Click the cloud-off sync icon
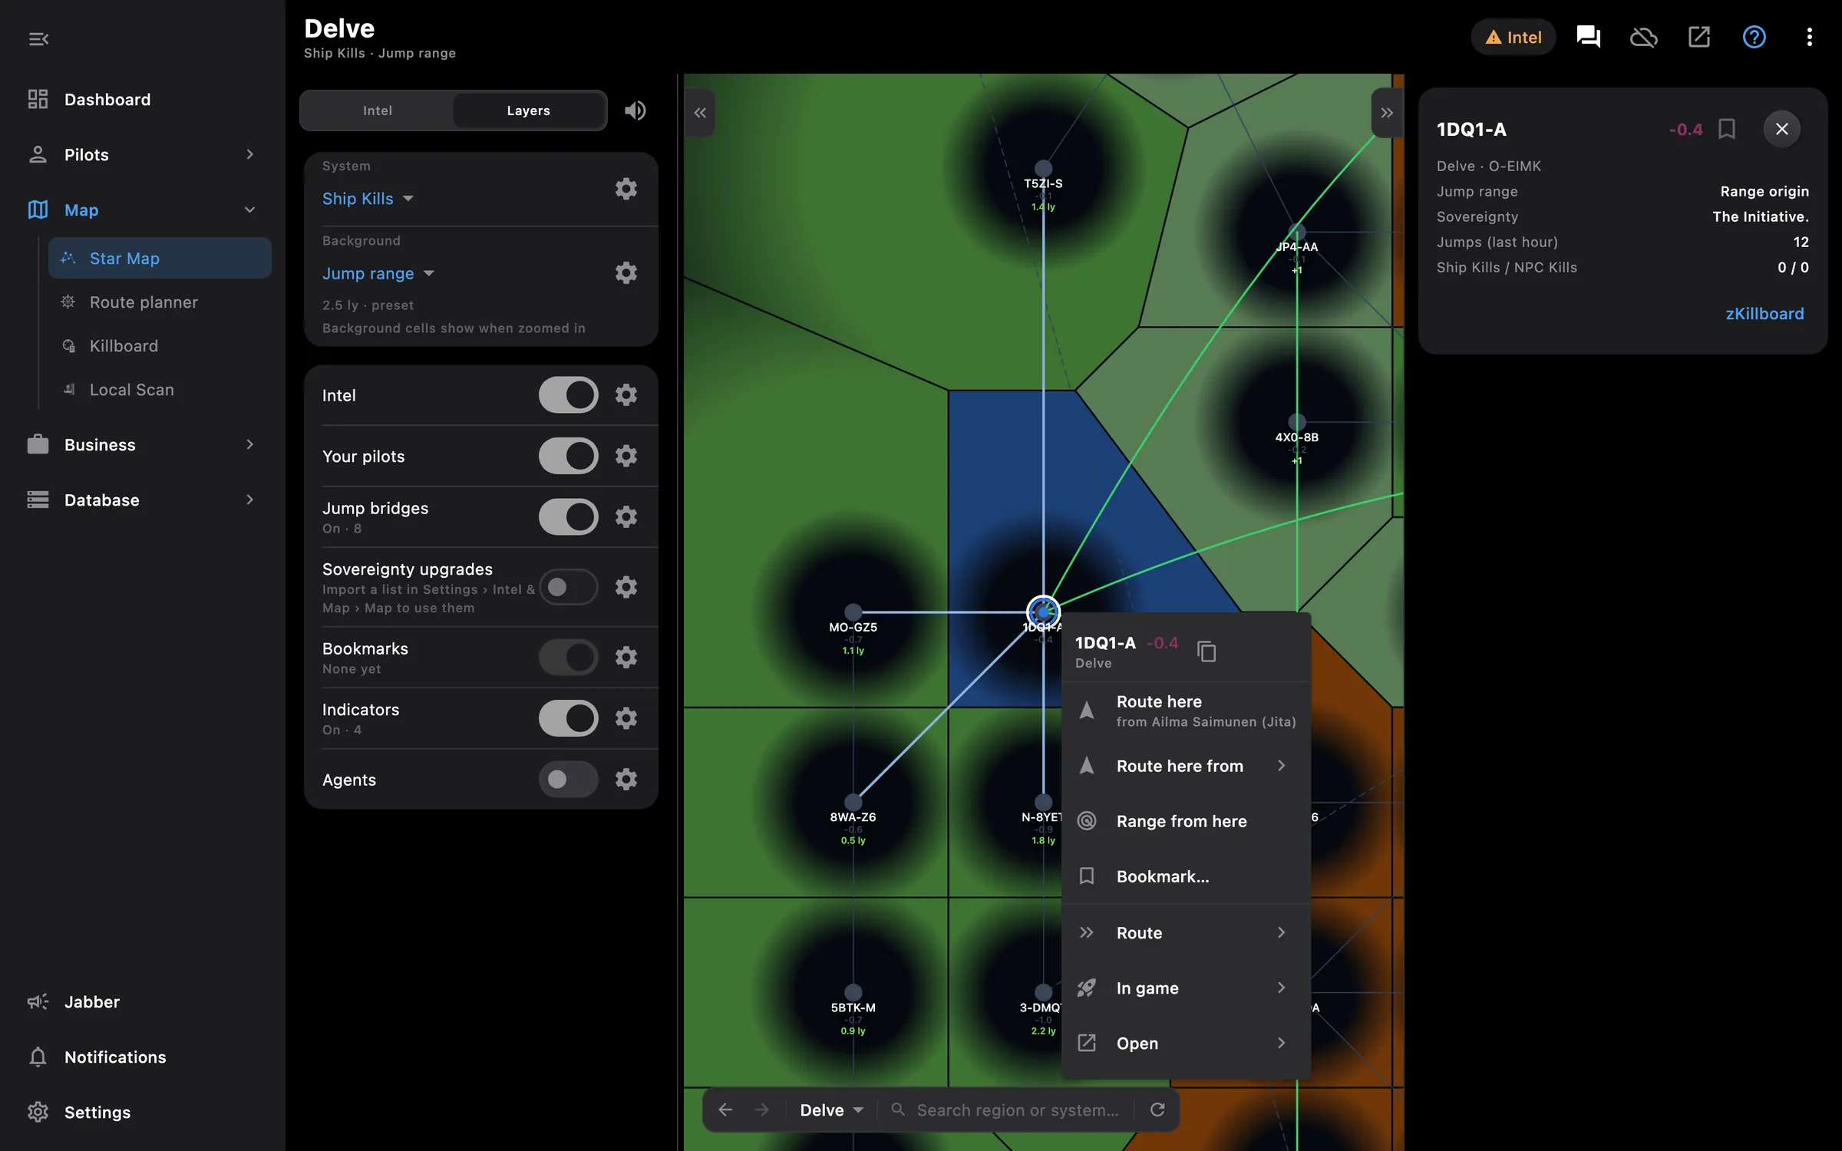 [x=1643, y=37]
